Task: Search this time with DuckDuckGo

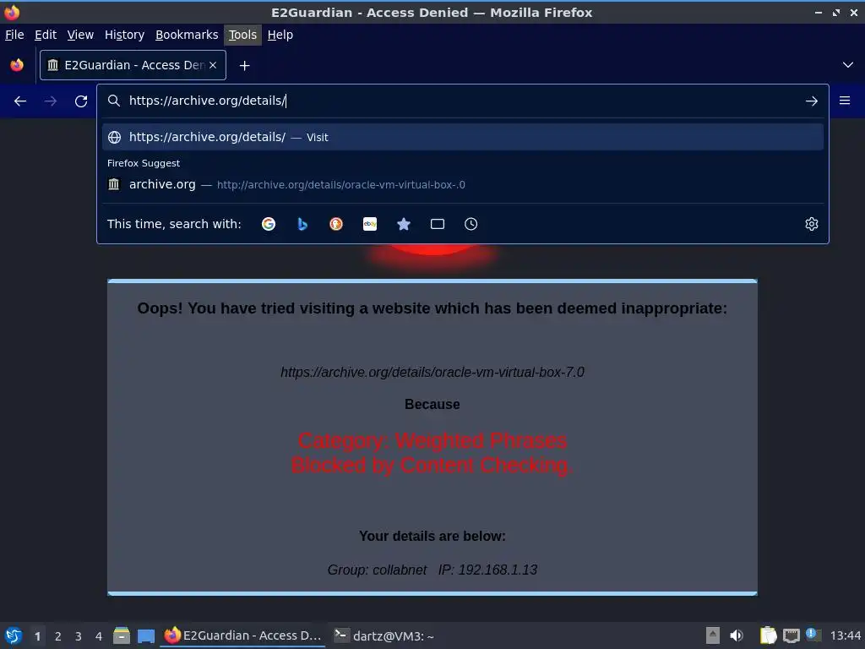Action: pyautogui.click(x=336, y=224)
